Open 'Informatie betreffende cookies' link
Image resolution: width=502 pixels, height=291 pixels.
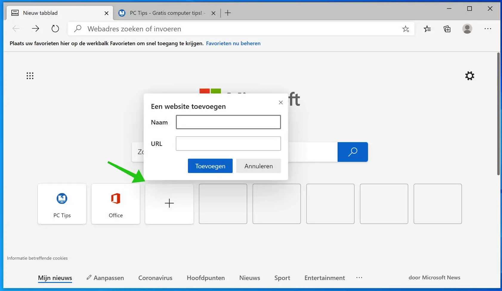click(x=37, y=258)
